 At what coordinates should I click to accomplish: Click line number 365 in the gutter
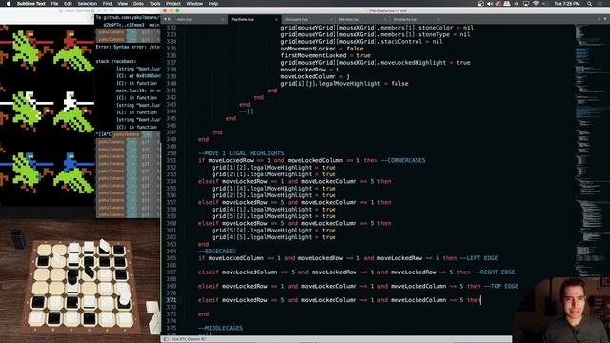click(172, 258)
